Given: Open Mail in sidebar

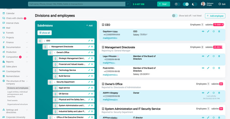Looking at the screenshot, I should coord(8,28).
